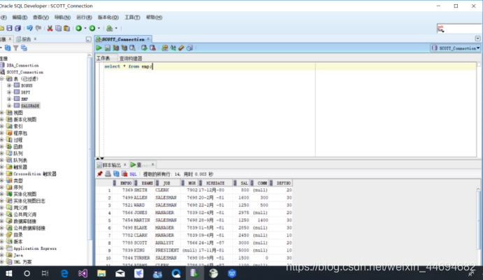Screen dimensions: 483x280
Task: Click the refresh icon in results toolbar
Action: tap(116, 174)
